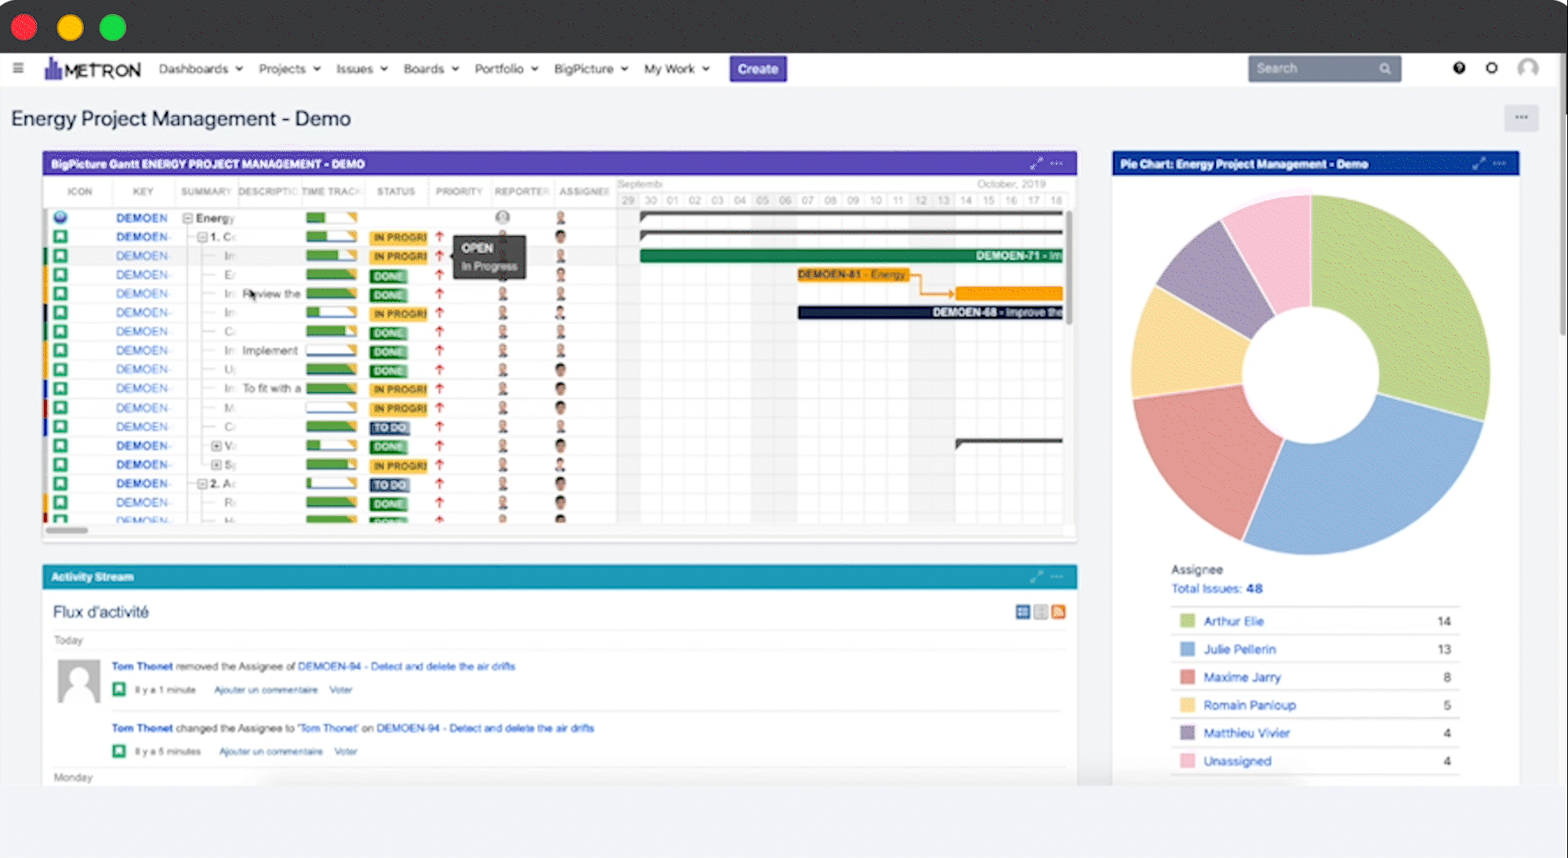This screenshot has width=1568, height=858.
Task: Click the globe icon in Energy row
Action: pos(60,217)
